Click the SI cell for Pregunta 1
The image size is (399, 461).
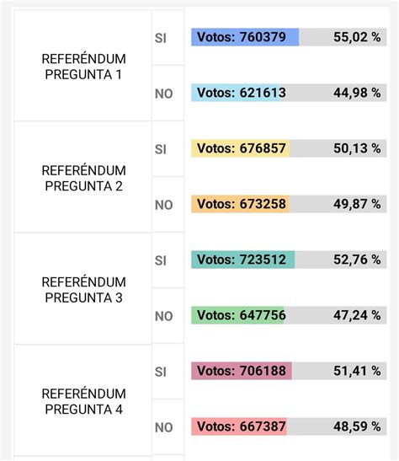click(x=168, y=38)
